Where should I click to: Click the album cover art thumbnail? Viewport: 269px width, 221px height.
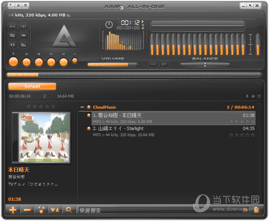tap(41, 138)
